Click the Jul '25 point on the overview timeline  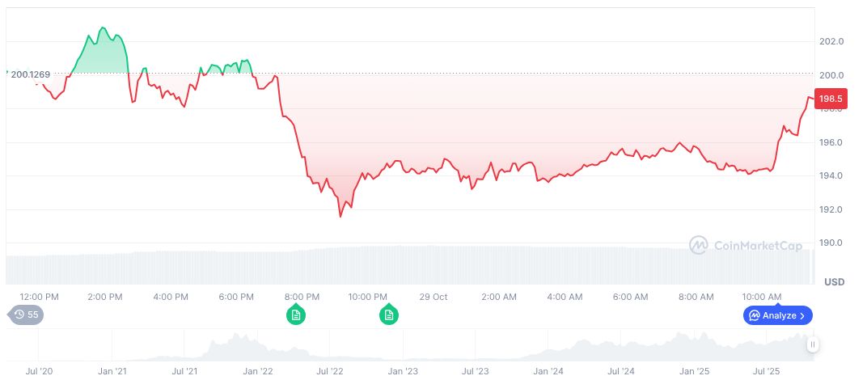click(766, 371)
